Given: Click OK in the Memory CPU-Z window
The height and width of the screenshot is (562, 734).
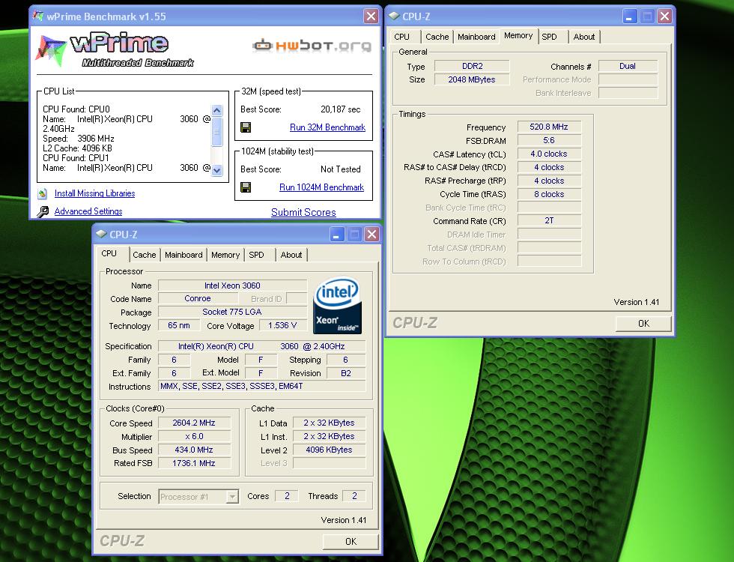Looking at the screenshot, I should (643, 323).
